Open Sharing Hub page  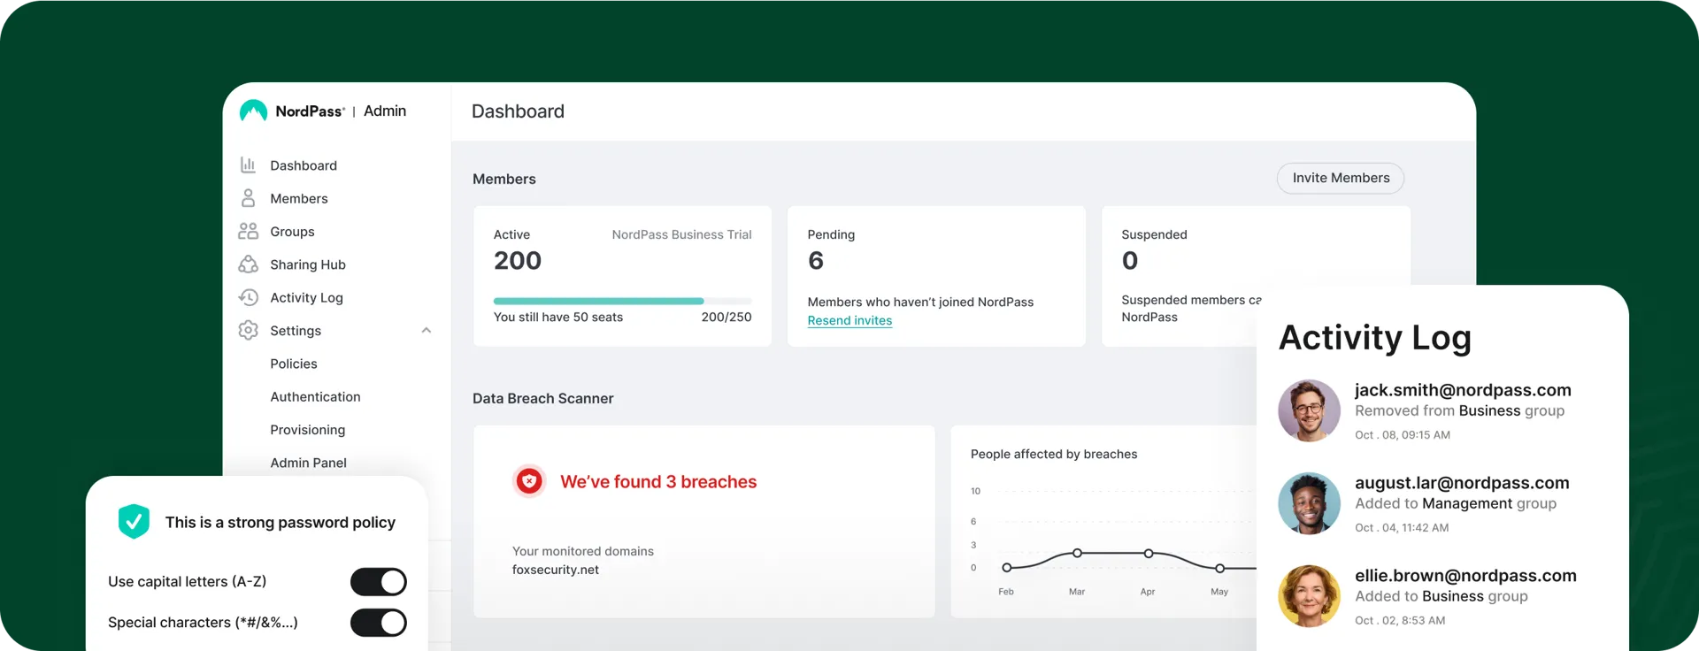point(308,264)
